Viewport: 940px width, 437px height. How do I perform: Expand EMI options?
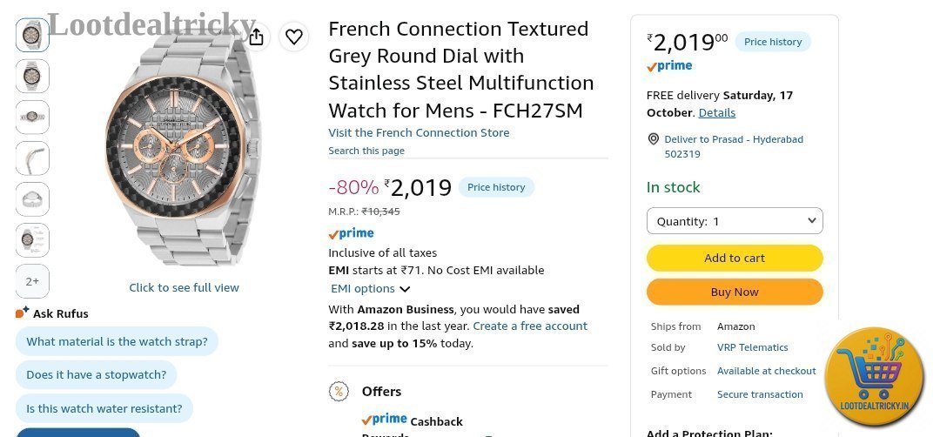tap(370, 288)
